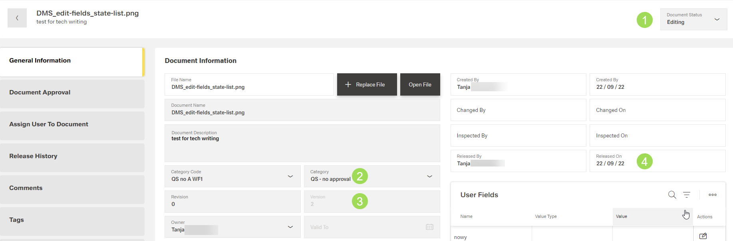
Task: Open the Release History tab
Action: point(72,156)
